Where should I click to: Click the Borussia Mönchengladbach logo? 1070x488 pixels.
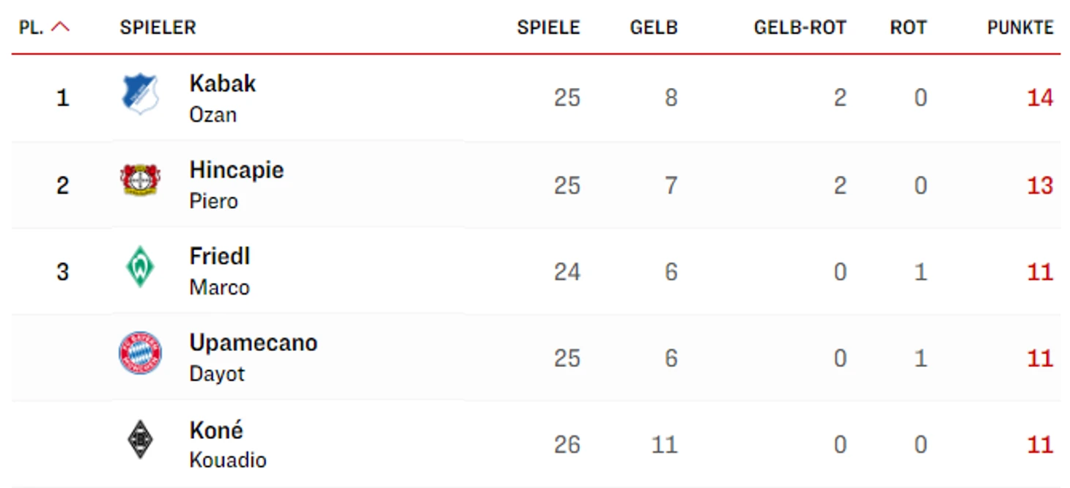pos(140,441)
